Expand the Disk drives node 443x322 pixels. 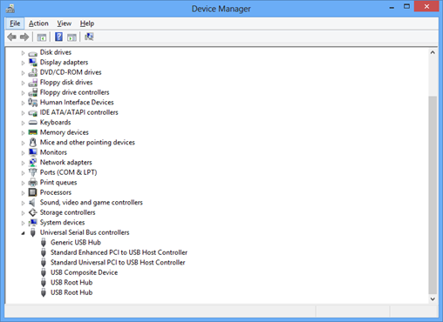(x=23, y=53)
